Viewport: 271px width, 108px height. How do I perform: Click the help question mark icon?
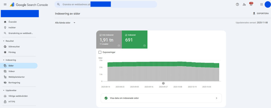[x=237, y=4]
